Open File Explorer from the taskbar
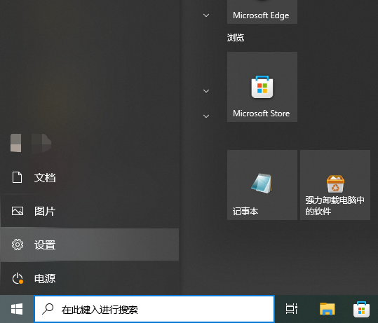 click(x=327, y=309)
